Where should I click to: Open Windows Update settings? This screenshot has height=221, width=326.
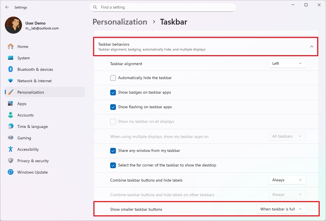(11, 172)
